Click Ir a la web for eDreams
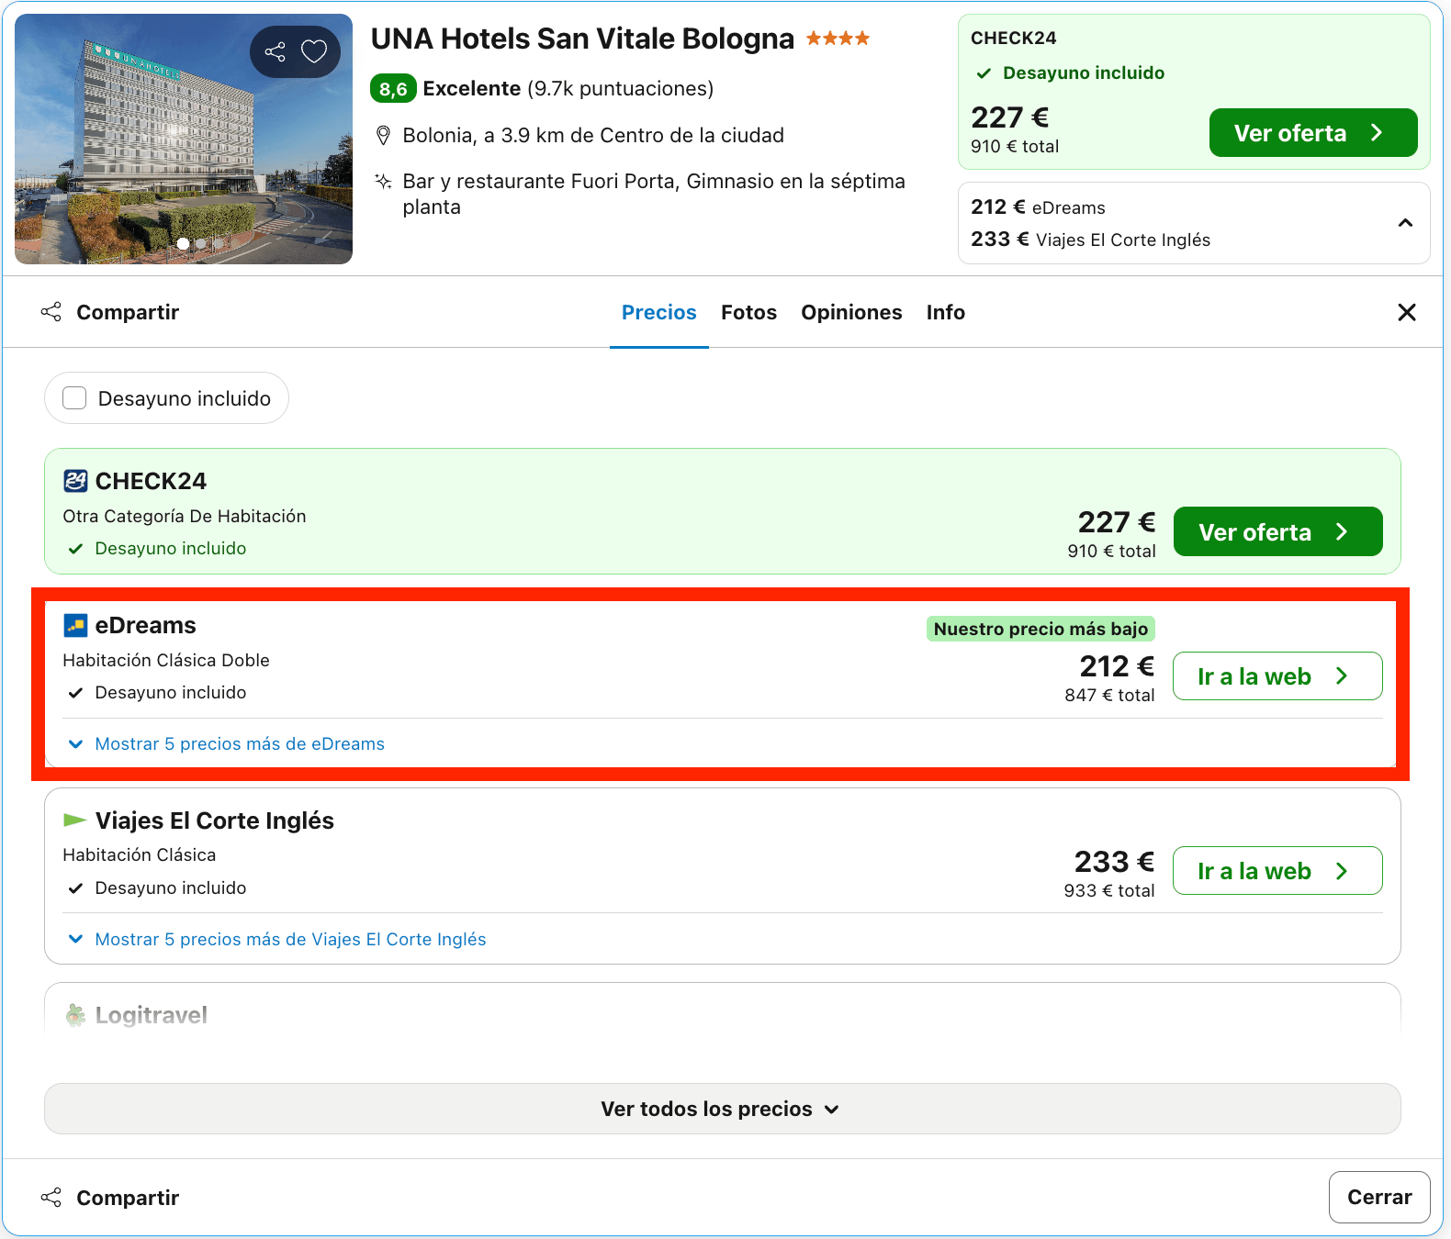The width and height of the screenshot is (1451, 1239). pyautogui.click(x=1277, y=676)
